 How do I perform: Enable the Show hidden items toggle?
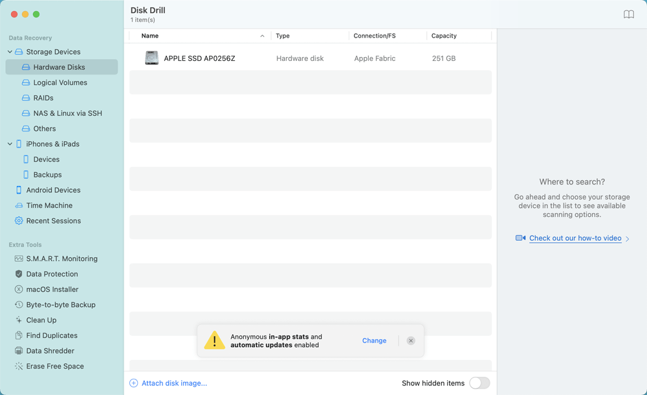pyautogui.click(x=479, y=383)
